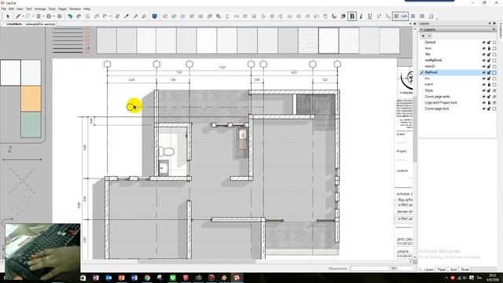Toggle lock on Cover page lock layer

coord(489,108)
